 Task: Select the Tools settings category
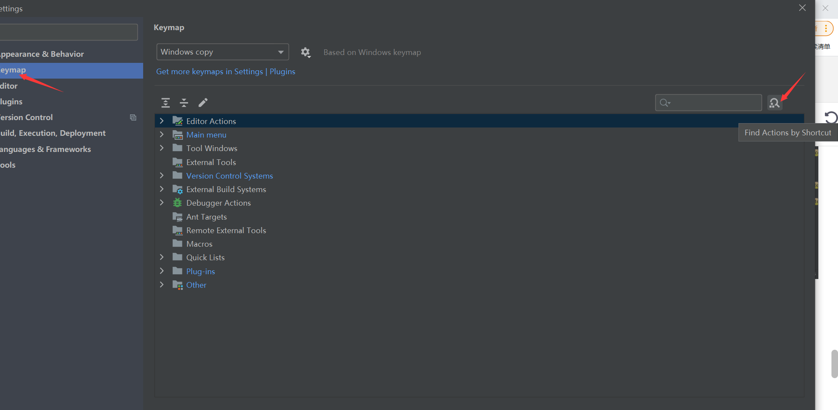coord(72,165)
